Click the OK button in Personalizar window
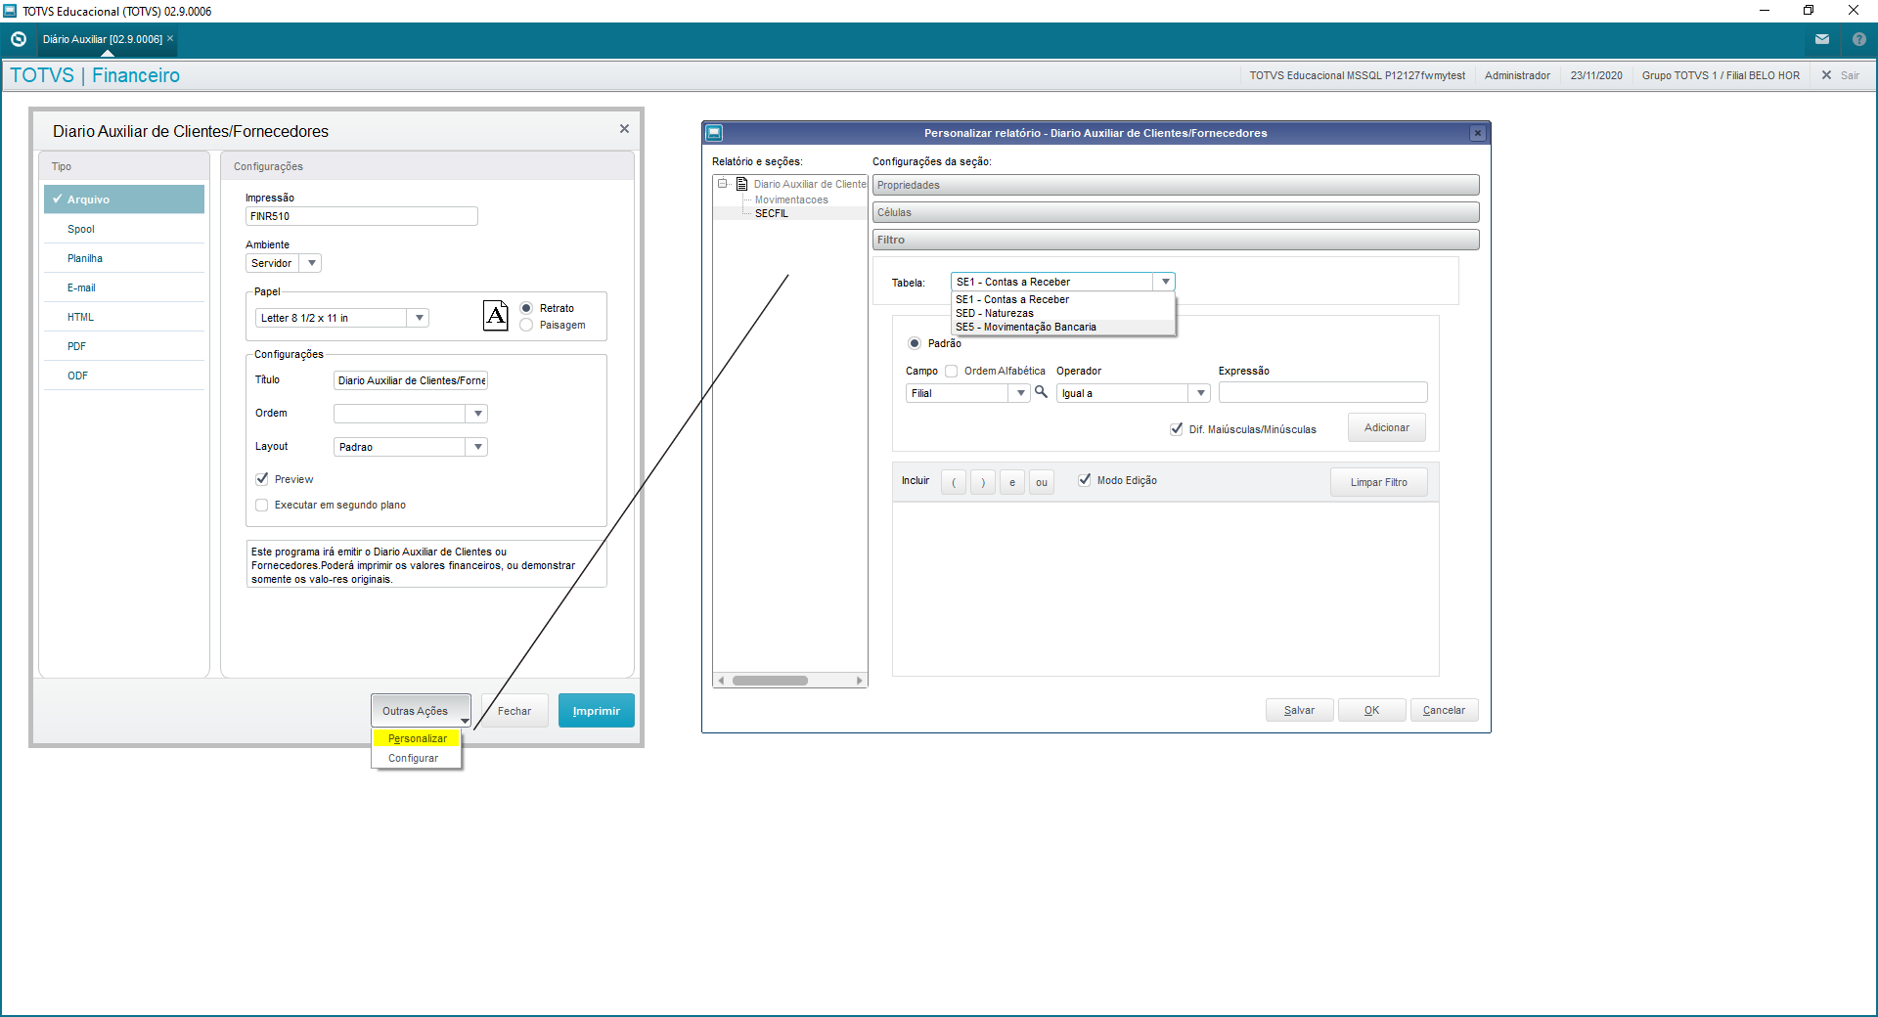This screenshot has height=1017, width=1878. click(x=1372, y=710)
